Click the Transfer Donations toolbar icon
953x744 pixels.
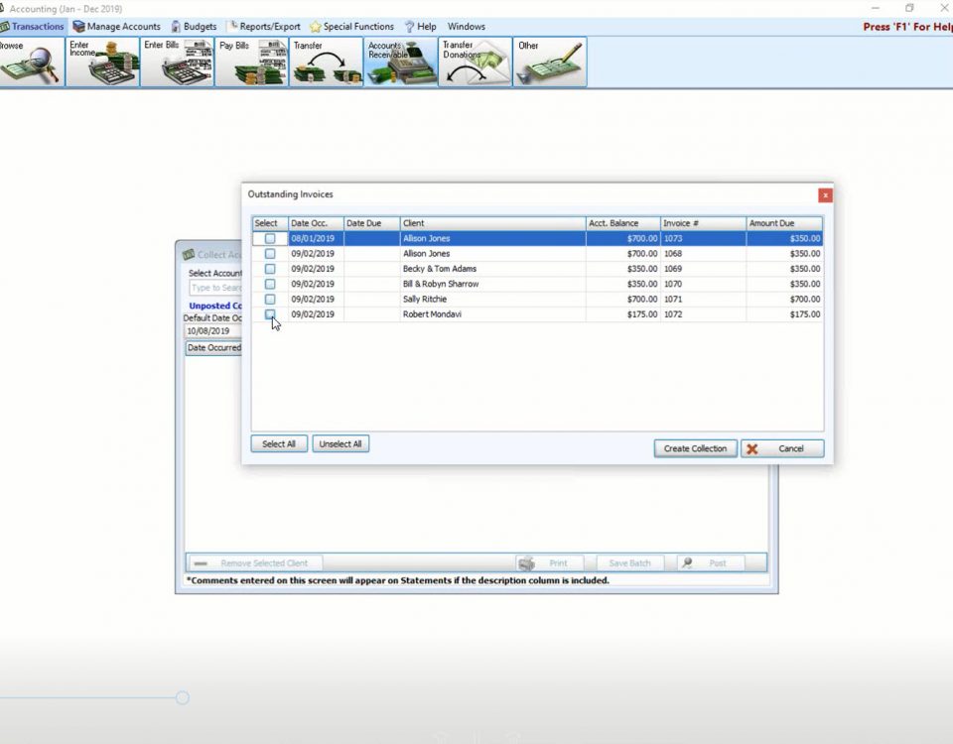pos(475,62)
